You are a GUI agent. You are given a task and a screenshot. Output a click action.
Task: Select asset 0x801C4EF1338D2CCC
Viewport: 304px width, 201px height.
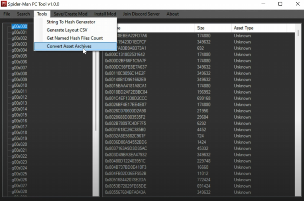(x=126, y=98)
